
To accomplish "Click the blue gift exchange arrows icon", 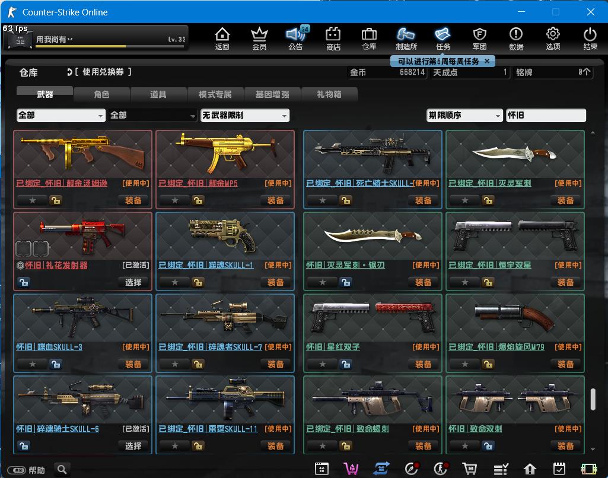I will (381, 469).
